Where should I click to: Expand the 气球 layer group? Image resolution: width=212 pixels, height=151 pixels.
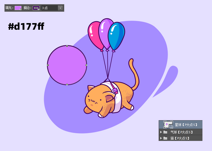point(161,132)
